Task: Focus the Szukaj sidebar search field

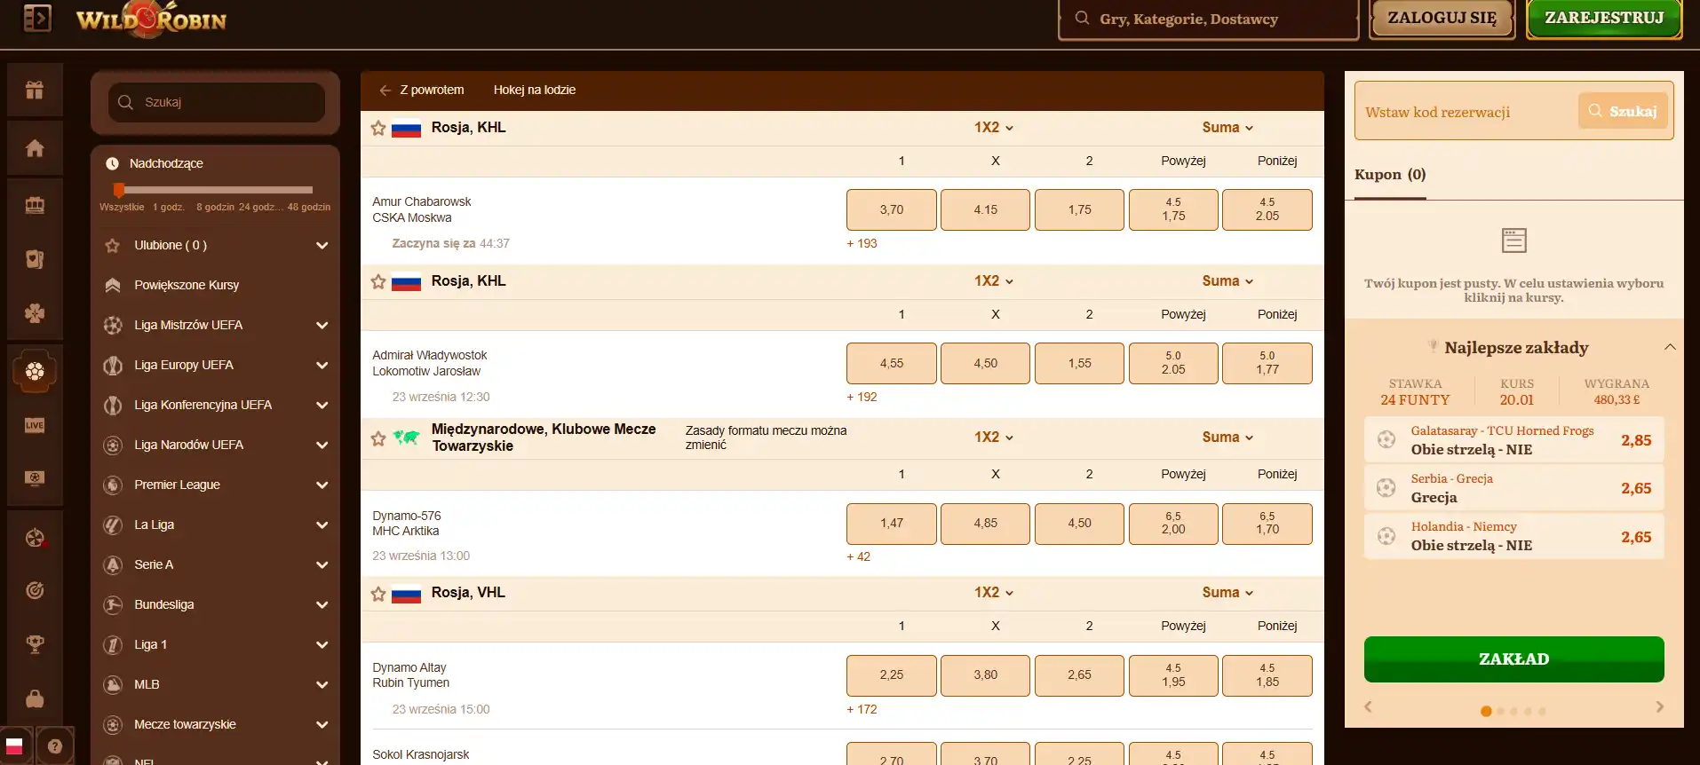Action: (217, 102)
